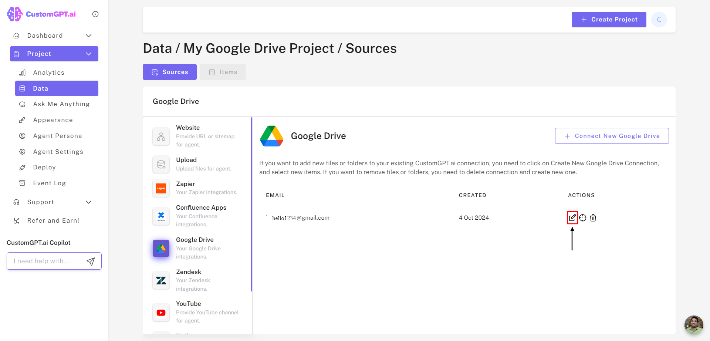
Task: Click the Agent Settings gear icon
Action: pyautogui.click(x=23, y=152)
